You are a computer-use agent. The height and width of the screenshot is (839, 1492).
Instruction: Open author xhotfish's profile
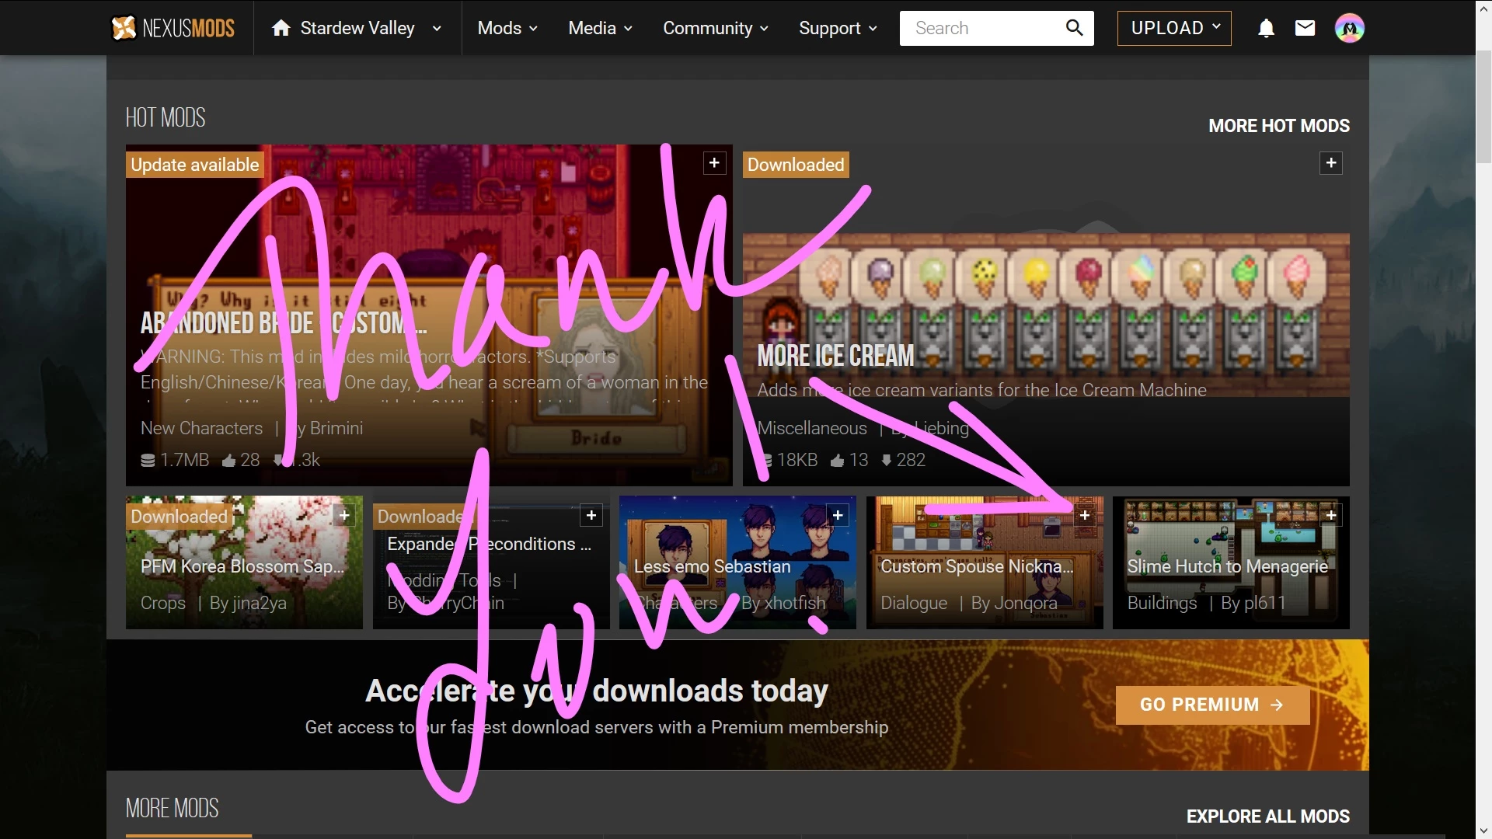click(795, 603)
